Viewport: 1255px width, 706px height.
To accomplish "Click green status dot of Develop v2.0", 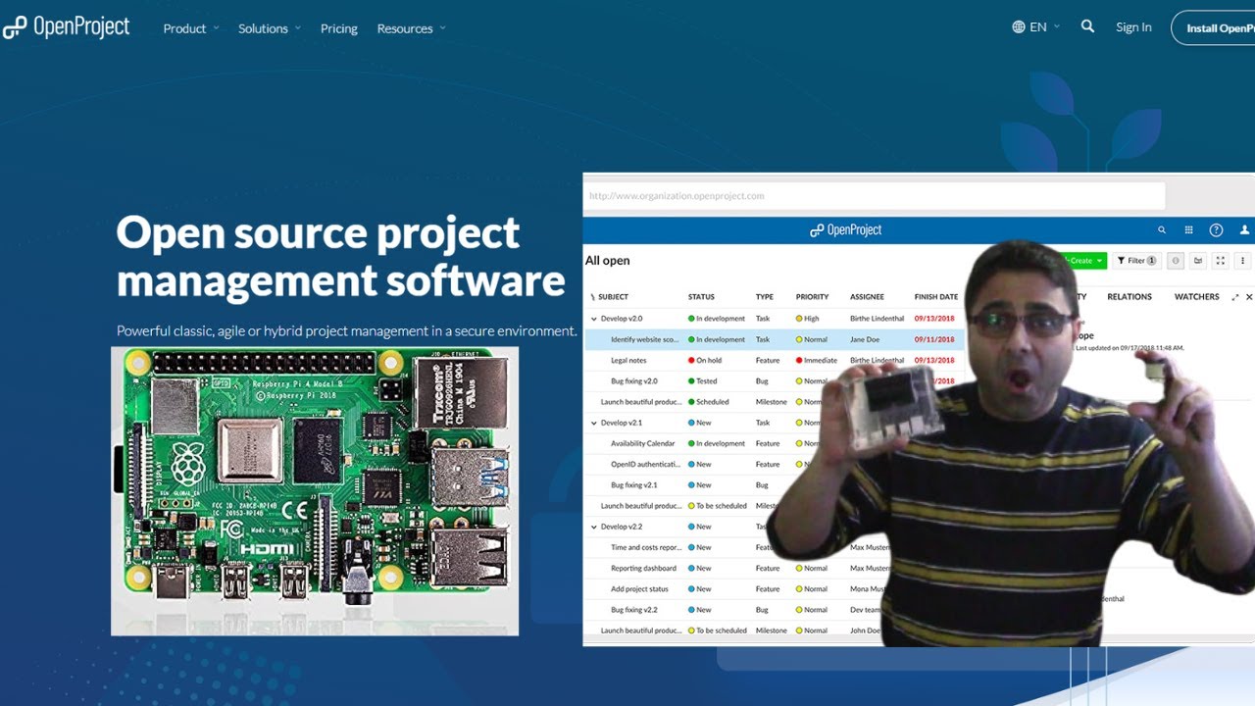I will (x=691, y=319).
